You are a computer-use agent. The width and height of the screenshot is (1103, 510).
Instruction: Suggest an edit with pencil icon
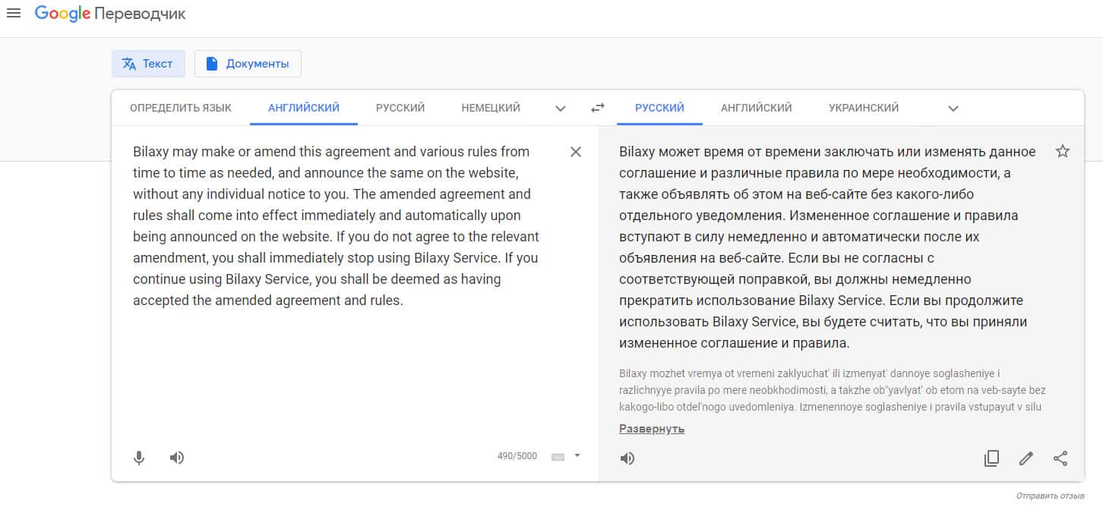point(1026,458)
